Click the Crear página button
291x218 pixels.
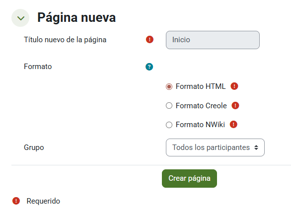pyautogui.click(x=189, y=178)
